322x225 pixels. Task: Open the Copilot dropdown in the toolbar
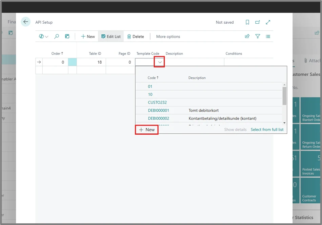[x=43, y=37]
